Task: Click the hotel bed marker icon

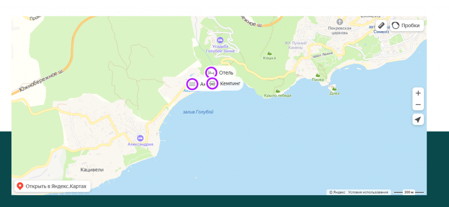Action: 211,72
